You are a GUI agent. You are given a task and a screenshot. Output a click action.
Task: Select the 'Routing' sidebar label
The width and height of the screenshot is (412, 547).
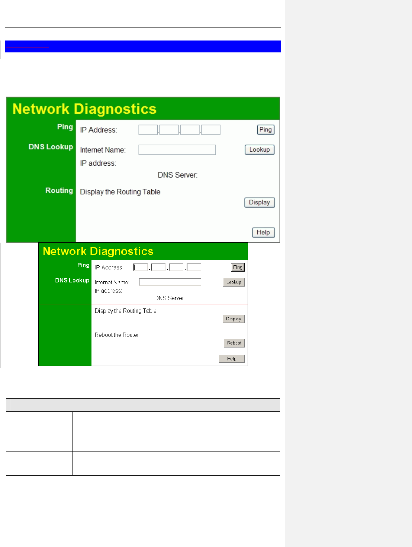pos(59,191)
